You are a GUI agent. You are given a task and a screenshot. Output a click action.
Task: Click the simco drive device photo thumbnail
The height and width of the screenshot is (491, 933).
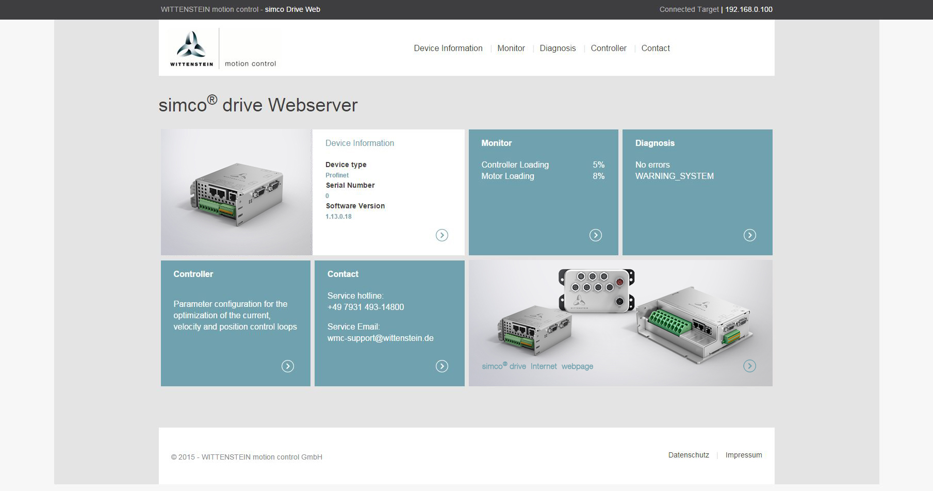click(236, 192)
